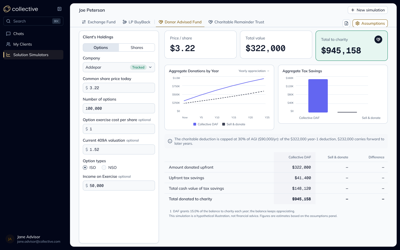Open the Charitable Remainder Trust tab
This screenshot has height=250, width=400.
pos(236,22)
